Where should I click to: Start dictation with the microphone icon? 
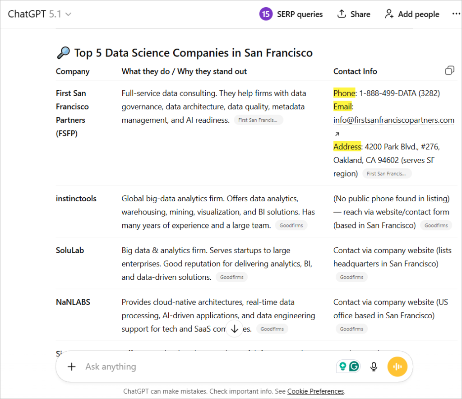coord(374,367)
